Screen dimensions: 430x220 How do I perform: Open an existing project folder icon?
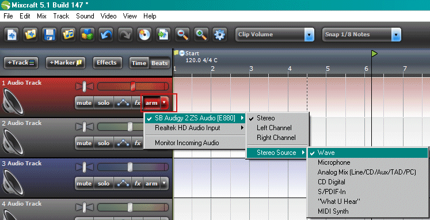tap(31, 35)
